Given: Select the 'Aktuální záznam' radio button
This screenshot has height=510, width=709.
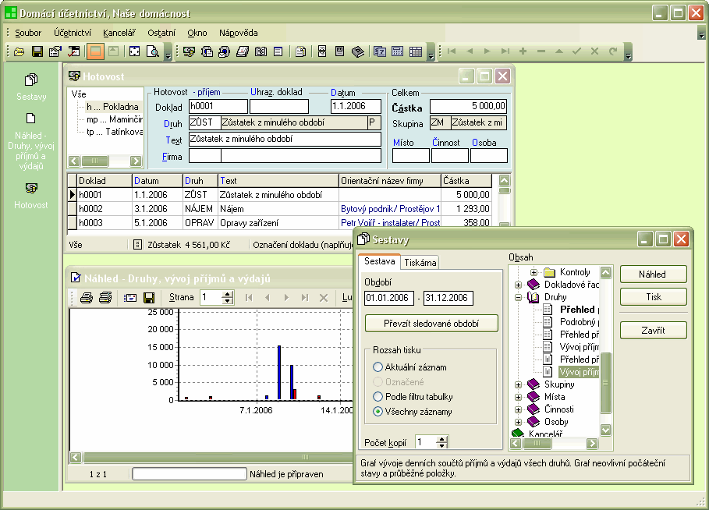Looking at the screenshot, I should click(378, 367).
